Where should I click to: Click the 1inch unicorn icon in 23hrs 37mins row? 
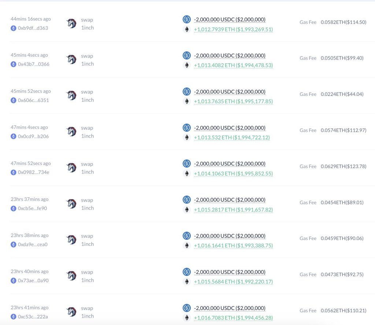pos(71,203)
